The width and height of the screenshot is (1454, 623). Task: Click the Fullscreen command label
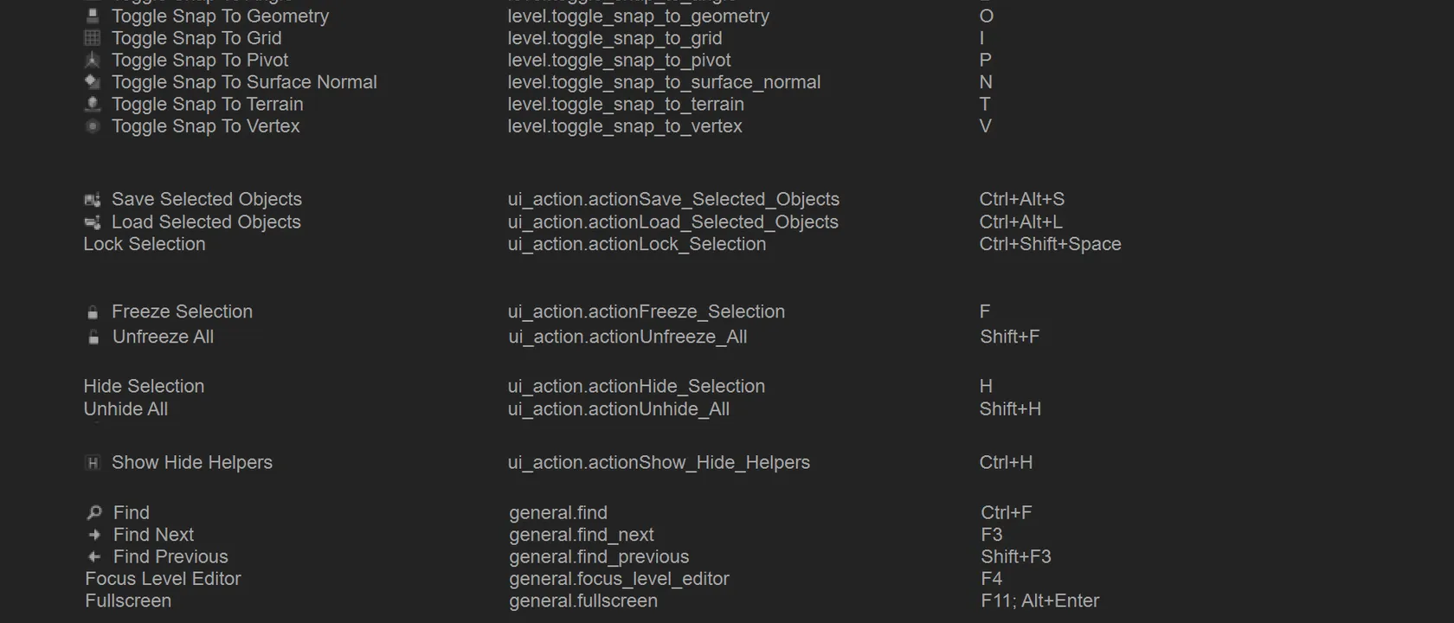coord(128,601)
